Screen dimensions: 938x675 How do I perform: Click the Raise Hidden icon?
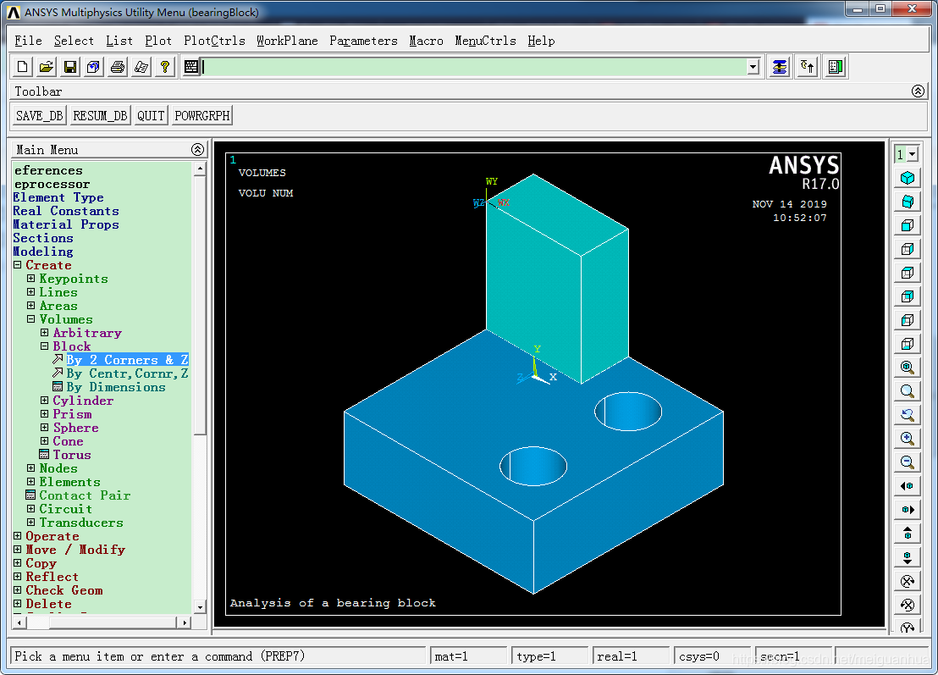[780, 67]
